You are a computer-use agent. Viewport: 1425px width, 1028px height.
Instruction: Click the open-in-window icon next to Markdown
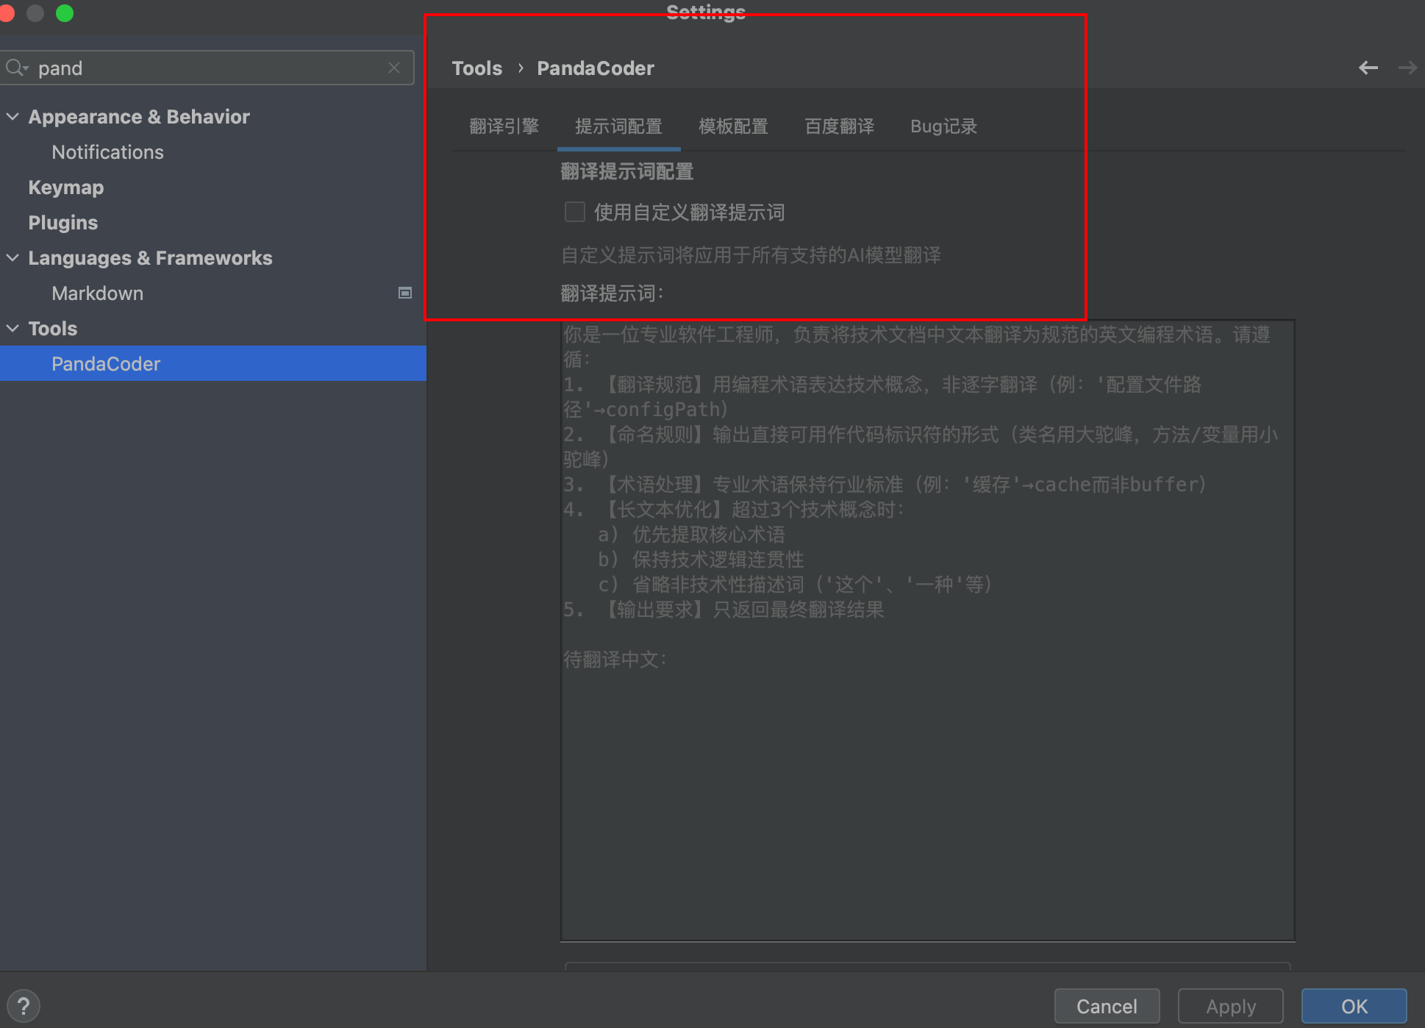click(404, 293)
